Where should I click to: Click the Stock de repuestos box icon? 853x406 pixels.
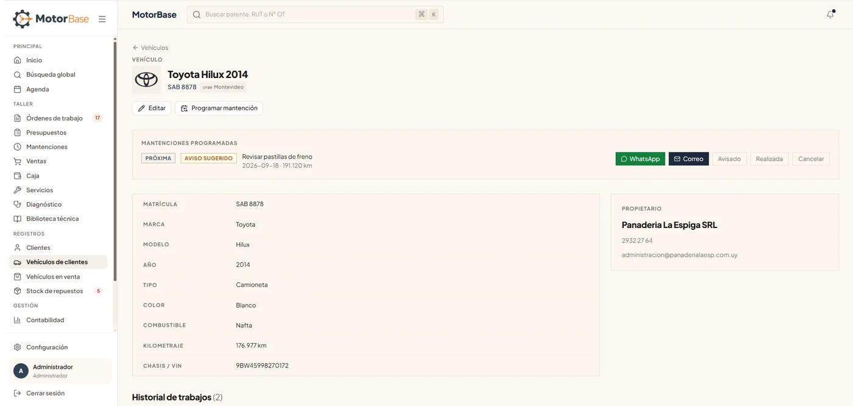[18, 291]
